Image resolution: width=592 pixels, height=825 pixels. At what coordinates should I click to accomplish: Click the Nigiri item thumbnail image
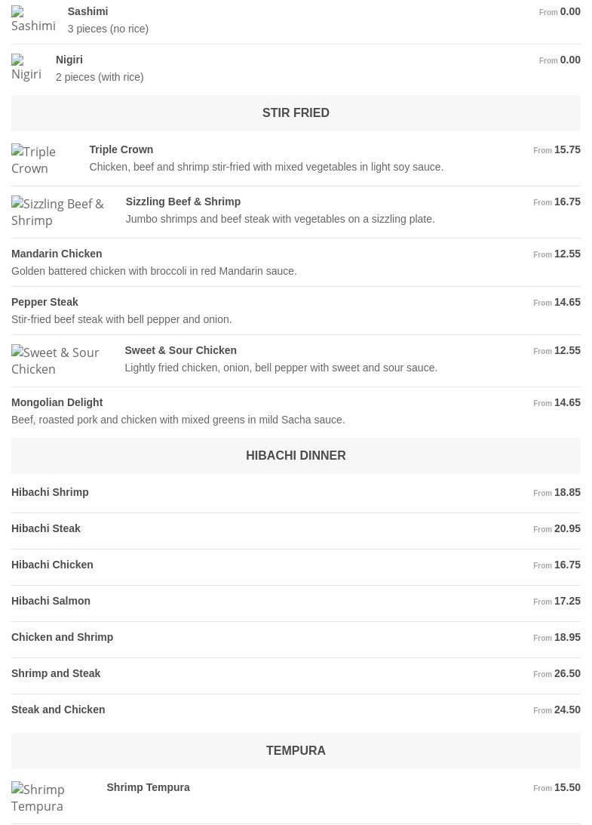(x=27, y=68)
